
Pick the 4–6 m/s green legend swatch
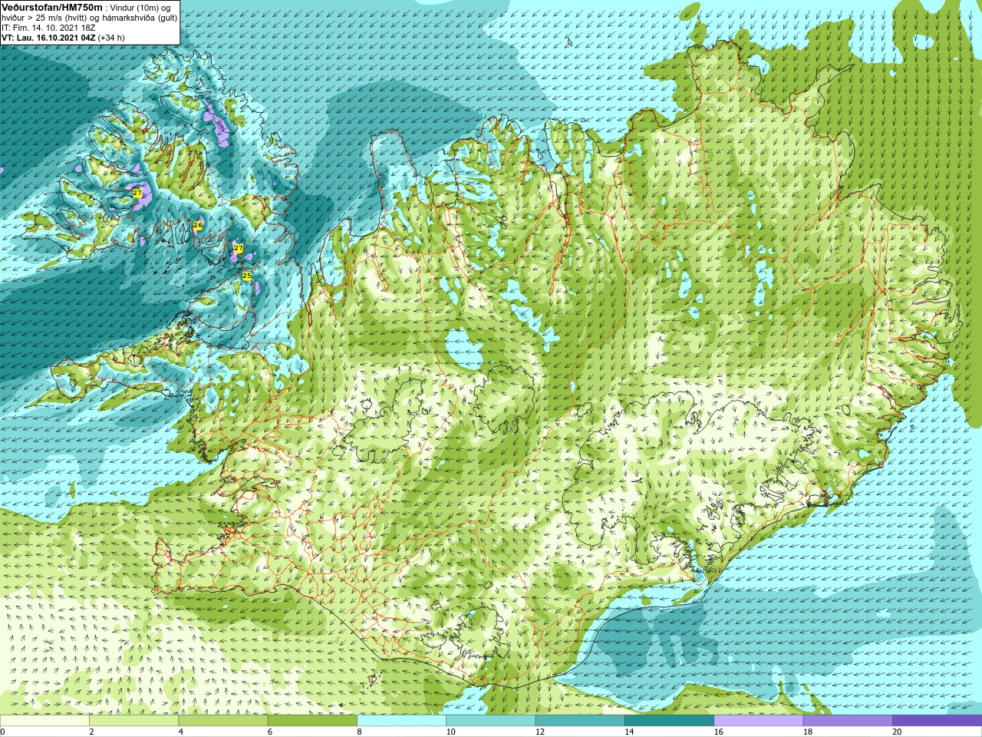[x=222, y=720]
